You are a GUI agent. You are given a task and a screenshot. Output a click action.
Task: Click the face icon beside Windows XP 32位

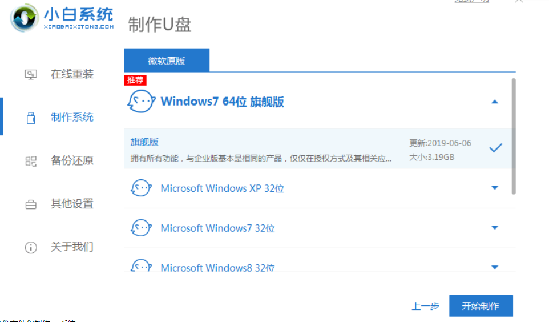(x=140, y=188)
